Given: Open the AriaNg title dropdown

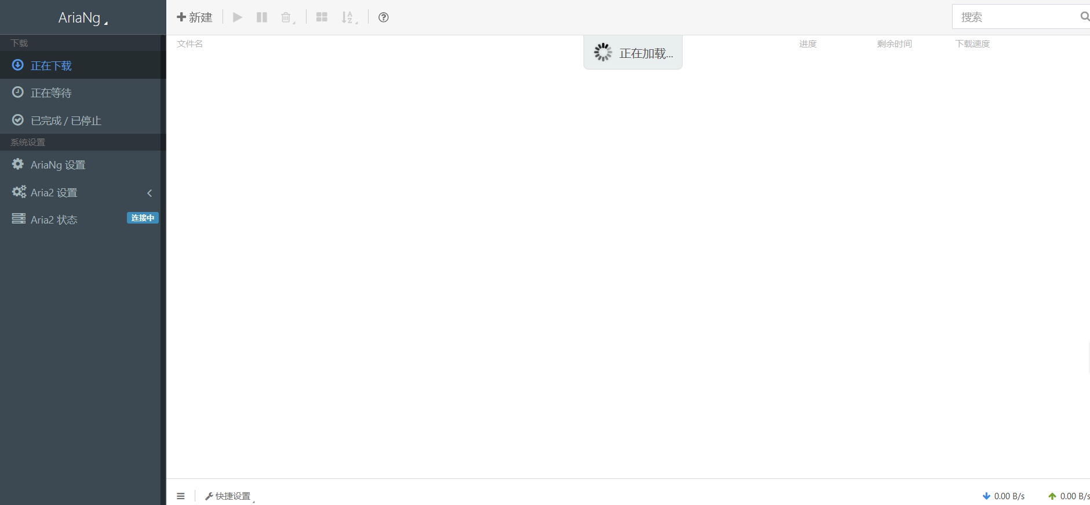Looking at the screenshot, I should [82, 18].
